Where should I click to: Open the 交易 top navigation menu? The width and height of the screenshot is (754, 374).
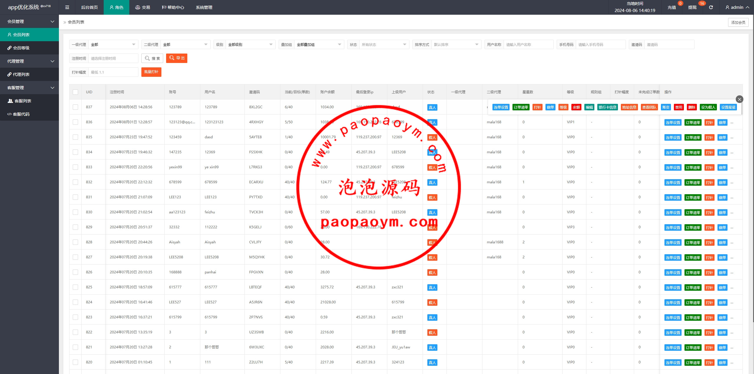coord(143,7)
